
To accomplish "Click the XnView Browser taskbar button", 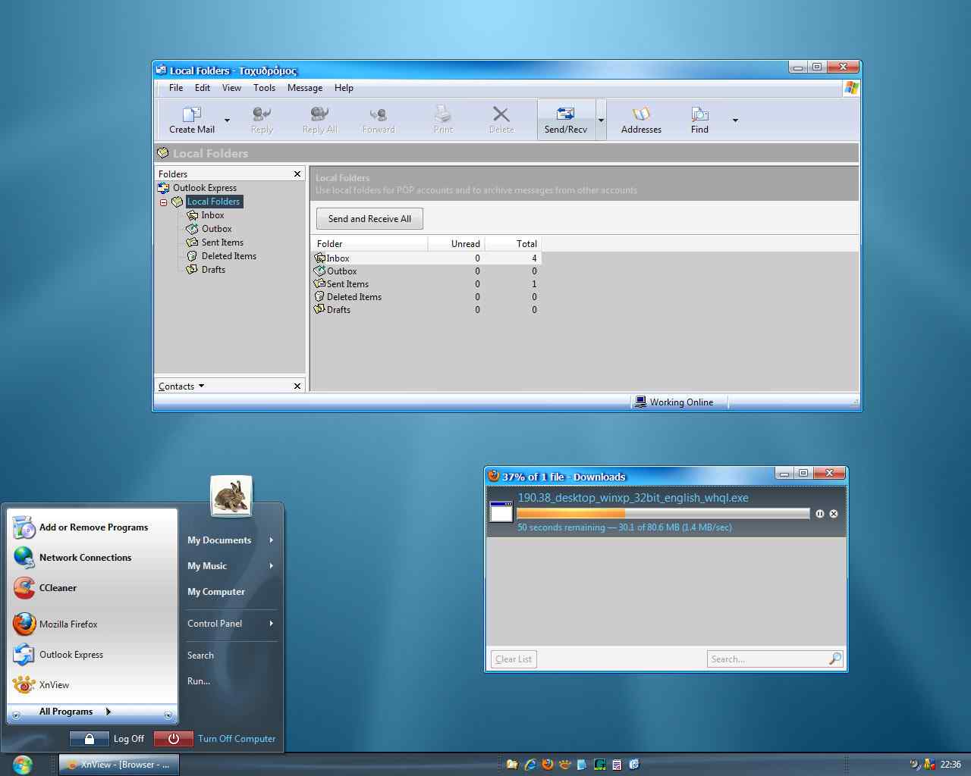I will pyautogui.click(x=119, y=765).
